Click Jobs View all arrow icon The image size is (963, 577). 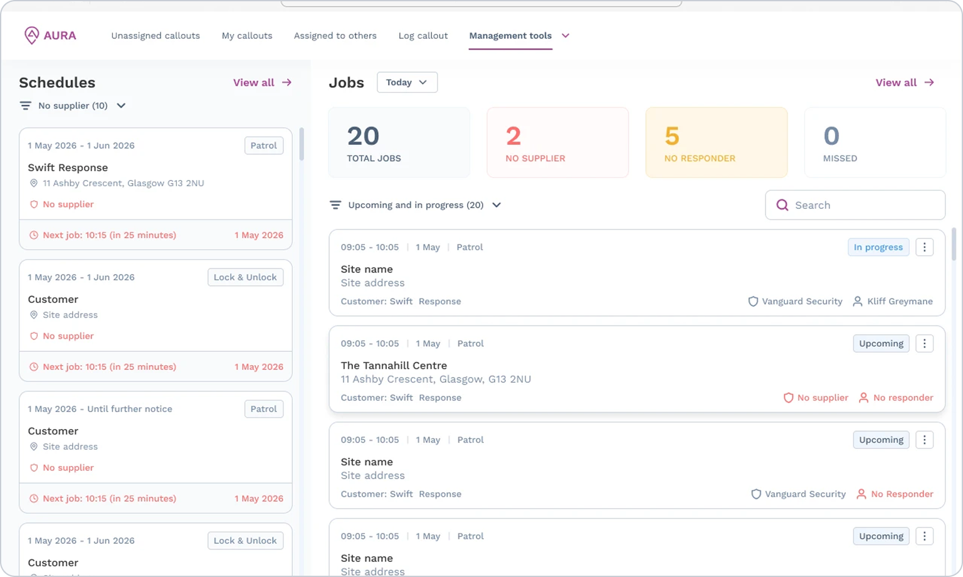click(929, 82)
